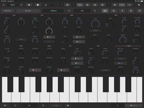Select pattern slot 2 button
Image resolution: width=144 pixels, height=108 pixels.
(87, 5)
